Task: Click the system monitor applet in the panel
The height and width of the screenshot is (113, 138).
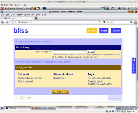Action: (x=102, y=8)
